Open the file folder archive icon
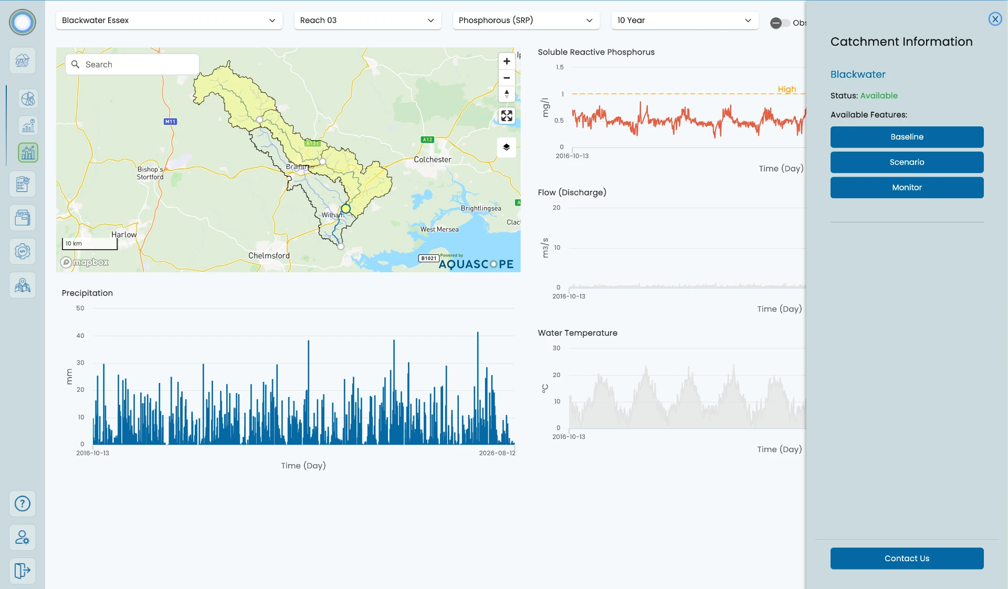The image size is (1008, 589). pyautogui.click(x=23, y=218)
